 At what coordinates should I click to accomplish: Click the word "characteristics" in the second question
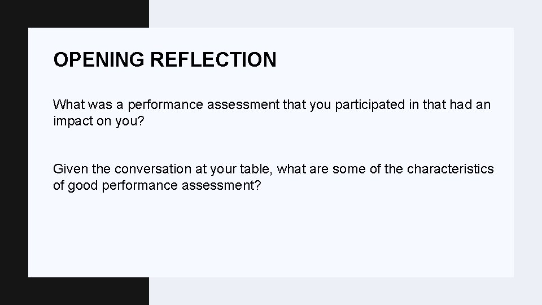click(450, 169)
